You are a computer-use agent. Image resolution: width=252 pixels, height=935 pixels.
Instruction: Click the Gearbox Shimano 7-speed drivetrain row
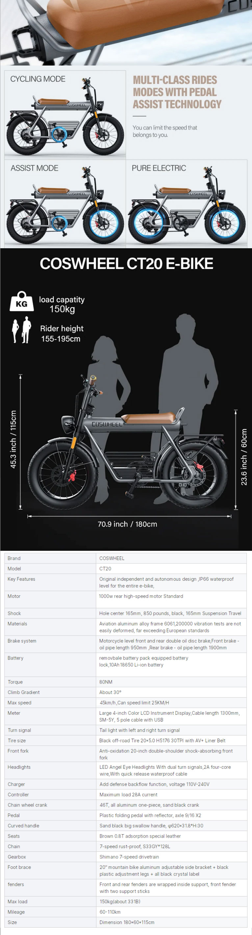coord(125,857)
